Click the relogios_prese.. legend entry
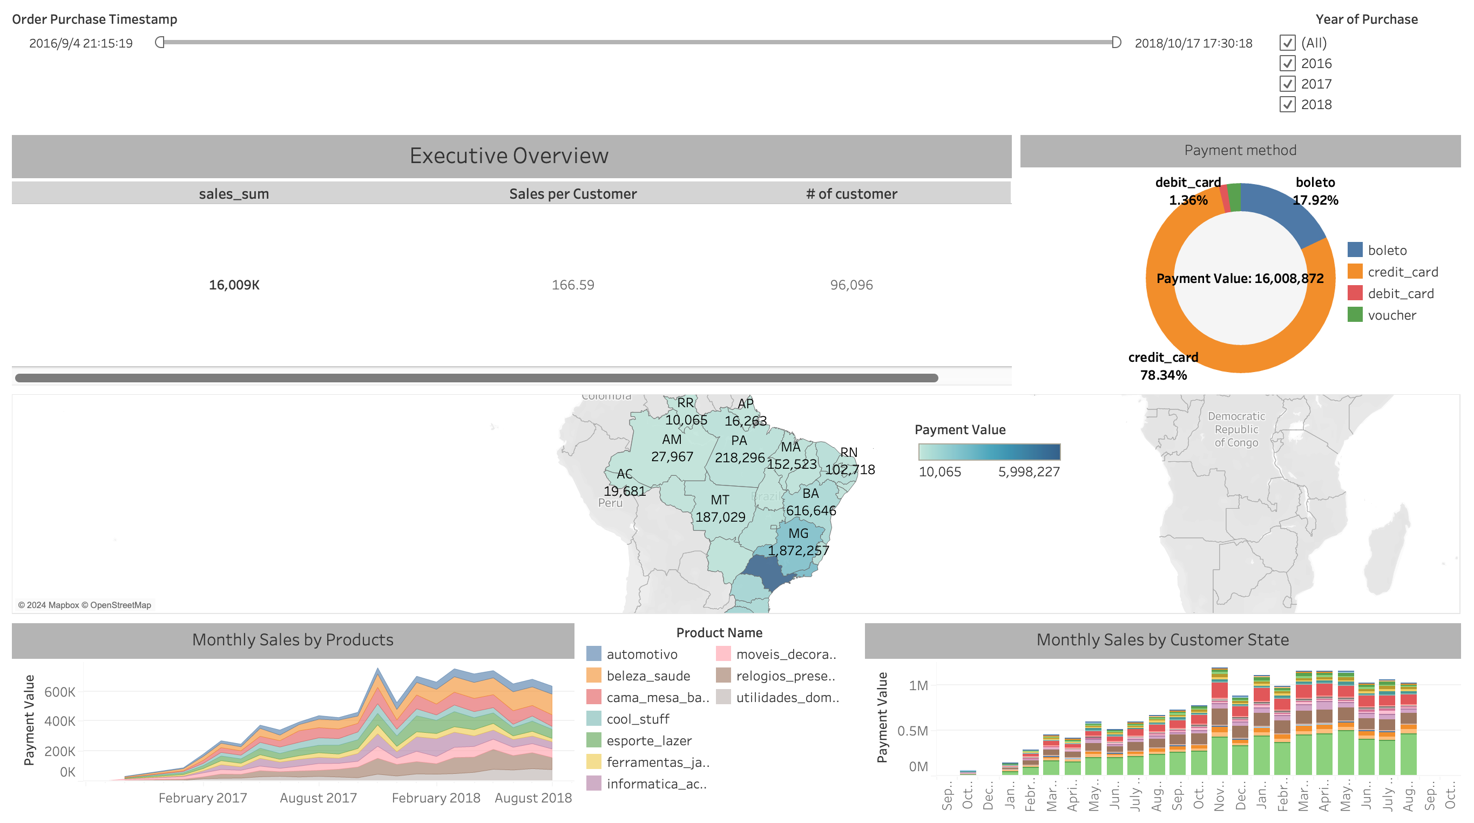1474x823 pixels. point(785,676)
